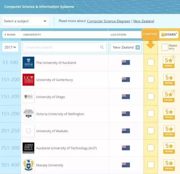Check compare box for University of Waikato
The height and width of the screenshot is (174, 180).
[x=151, y=131]
